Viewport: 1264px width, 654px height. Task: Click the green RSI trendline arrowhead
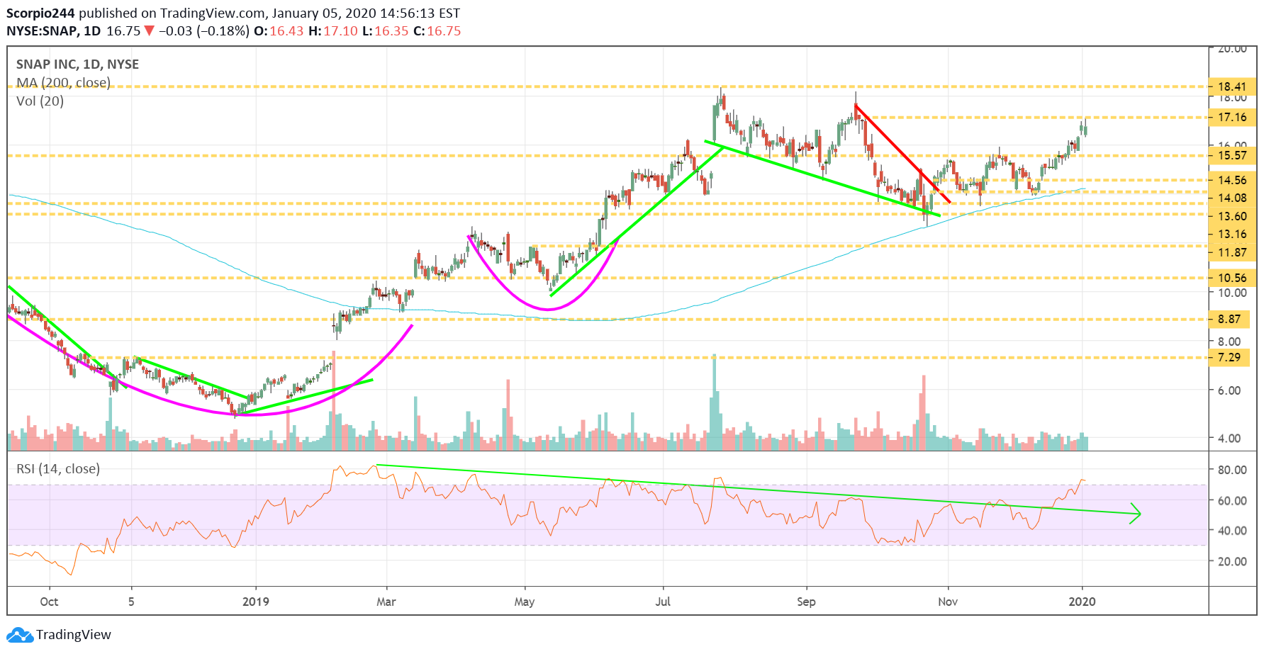(1136, 514)
